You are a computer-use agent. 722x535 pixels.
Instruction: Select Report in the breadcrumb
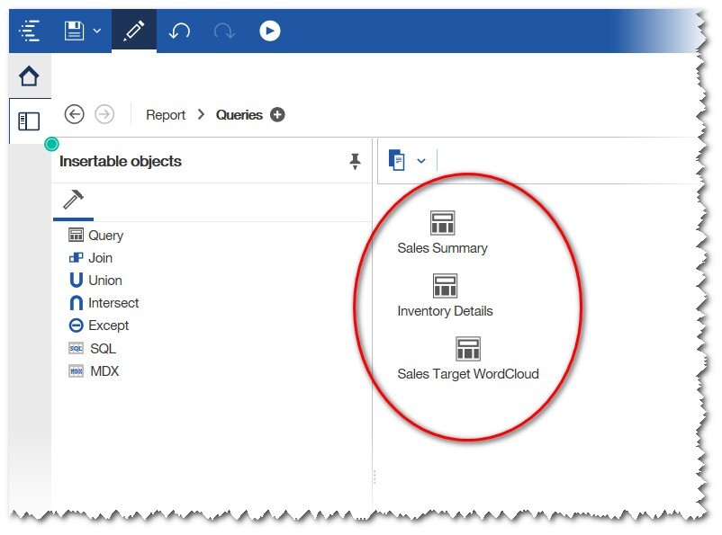click(x=166, y=114)
